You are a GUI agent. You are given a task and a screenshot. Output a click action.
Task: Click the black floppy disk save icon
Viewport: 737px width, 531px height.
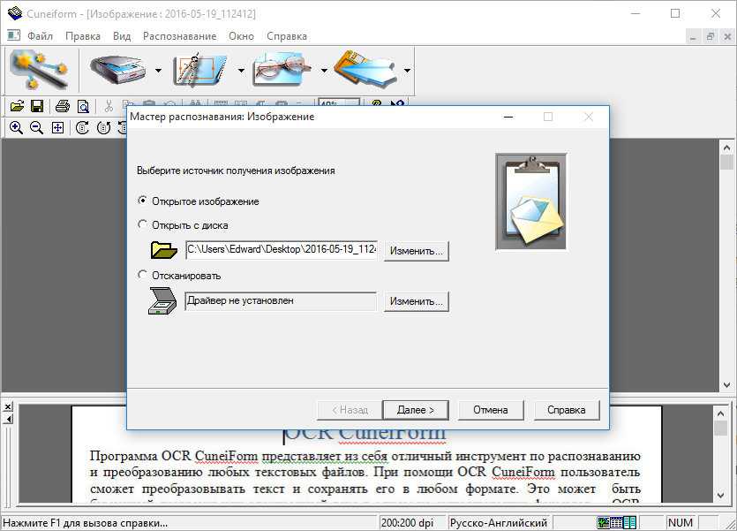click(x=37, y=106)
